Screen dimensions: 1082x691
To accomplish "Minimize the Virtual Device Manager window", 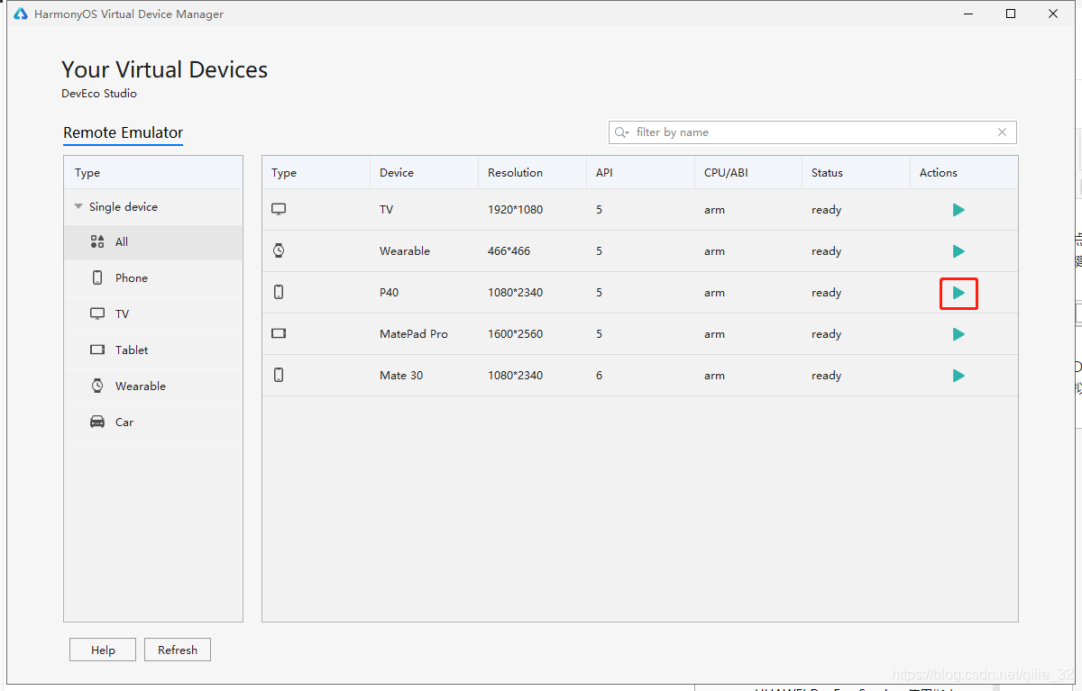I will pyautogui.click(x=968, y=14).
